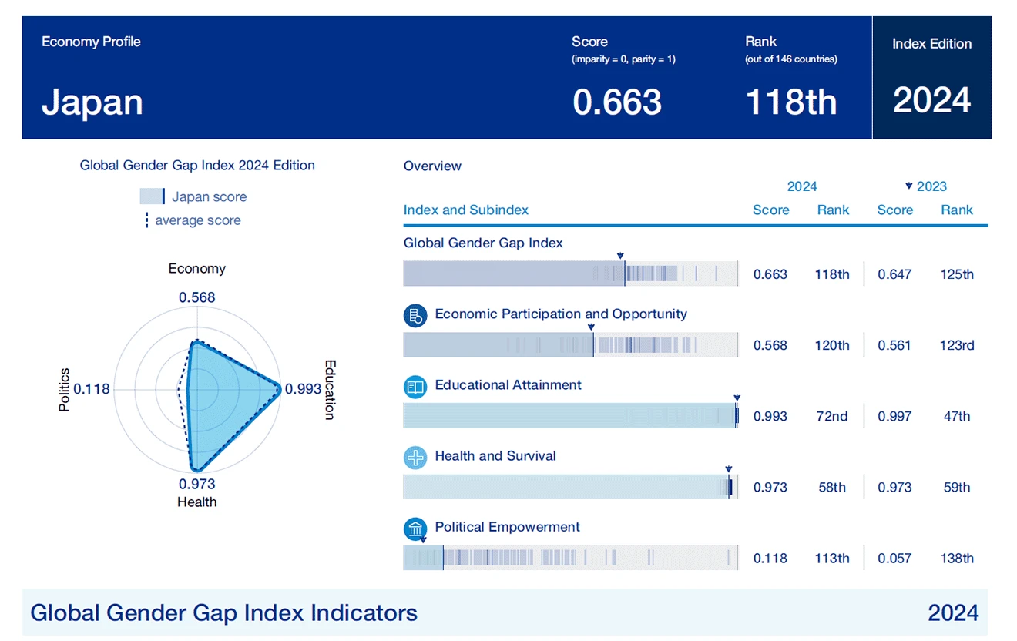Click the Education axis value 0.993 on radar
Screen dimensions: 1017x641
coord(303,389)
